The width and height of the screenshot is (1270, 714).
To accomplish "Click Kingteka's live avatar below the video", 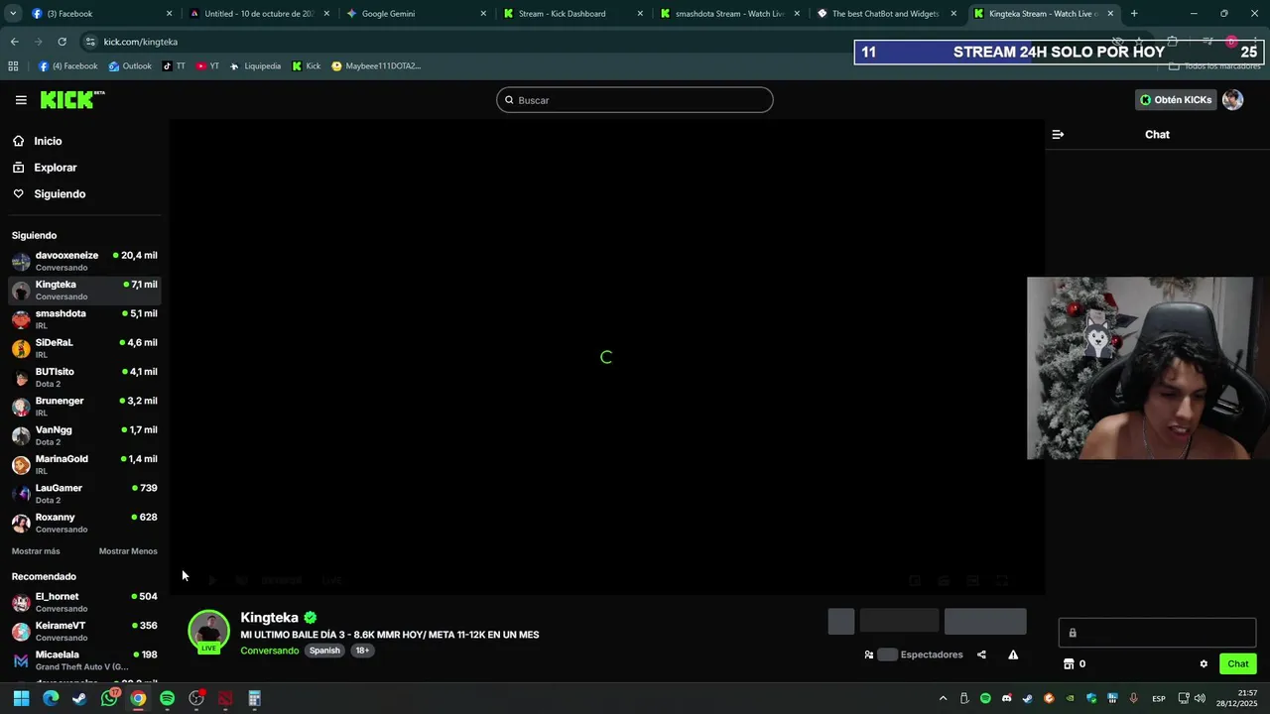I will [208, 632].
